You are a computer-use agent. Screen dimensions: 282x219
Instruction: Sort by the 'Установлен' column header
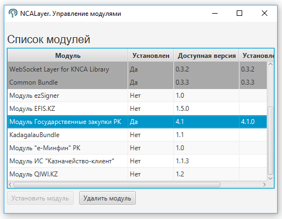[x=151, y=56]
